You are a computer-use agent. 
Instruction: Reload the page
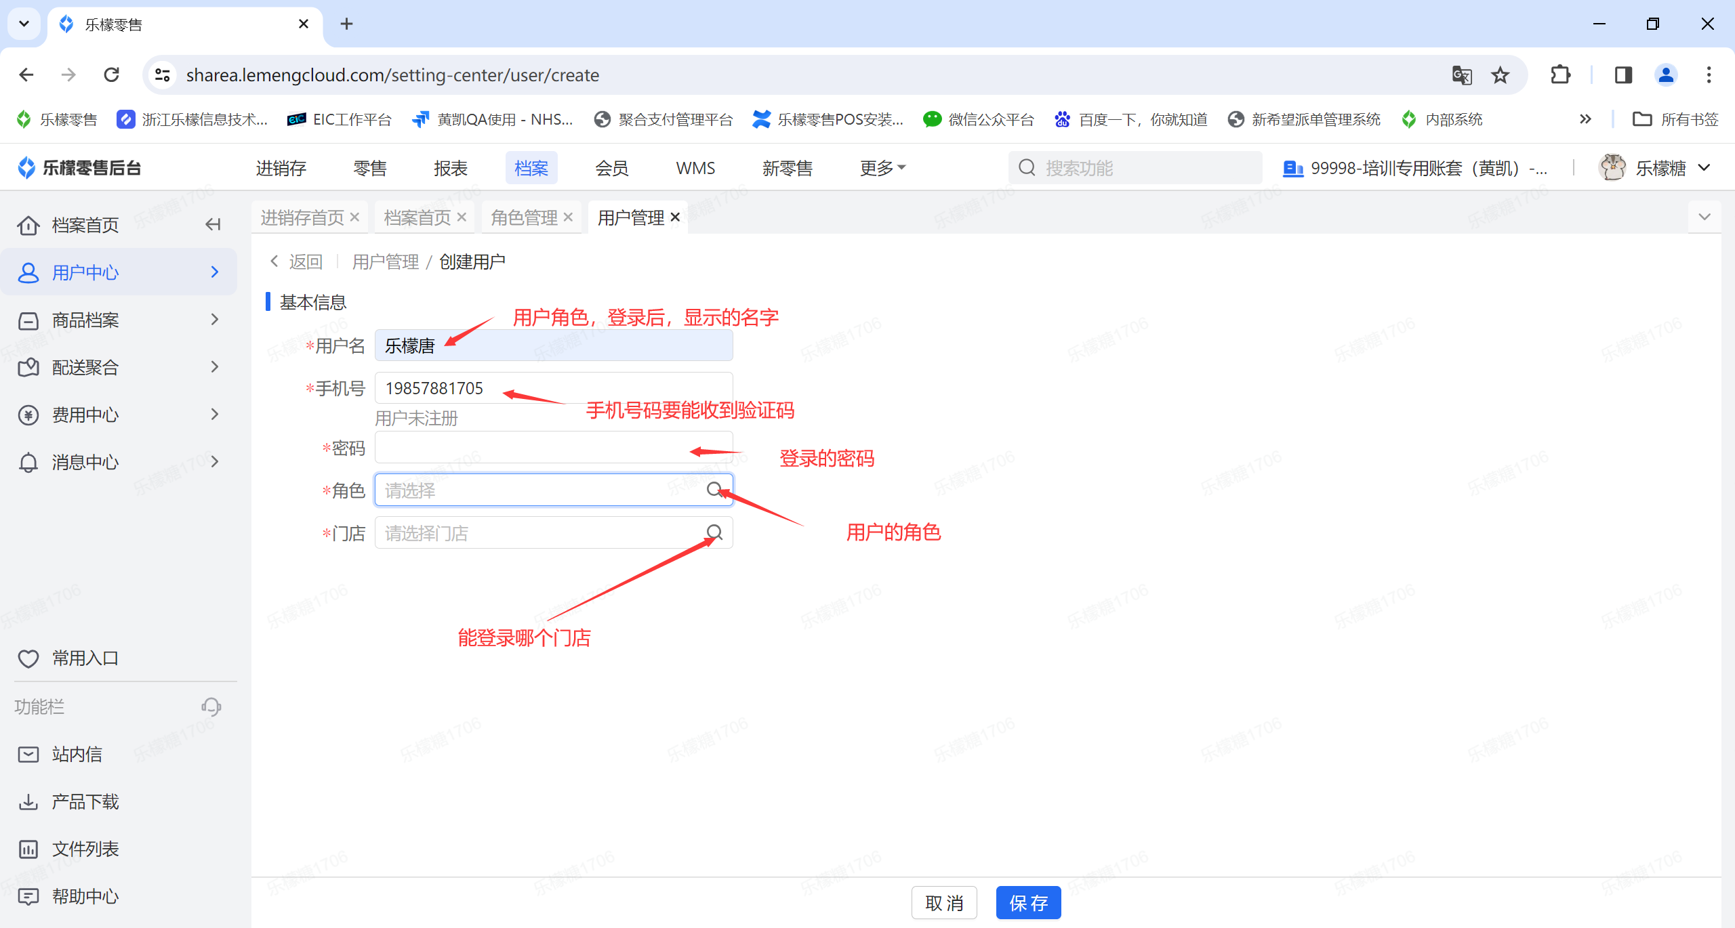112,75
